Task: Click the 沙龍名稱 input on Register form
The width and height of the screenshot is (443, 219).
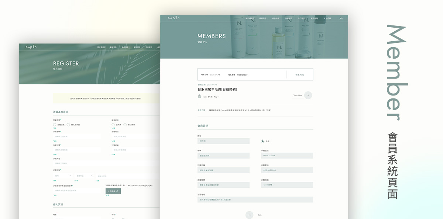Action: [x=77, y=136]
